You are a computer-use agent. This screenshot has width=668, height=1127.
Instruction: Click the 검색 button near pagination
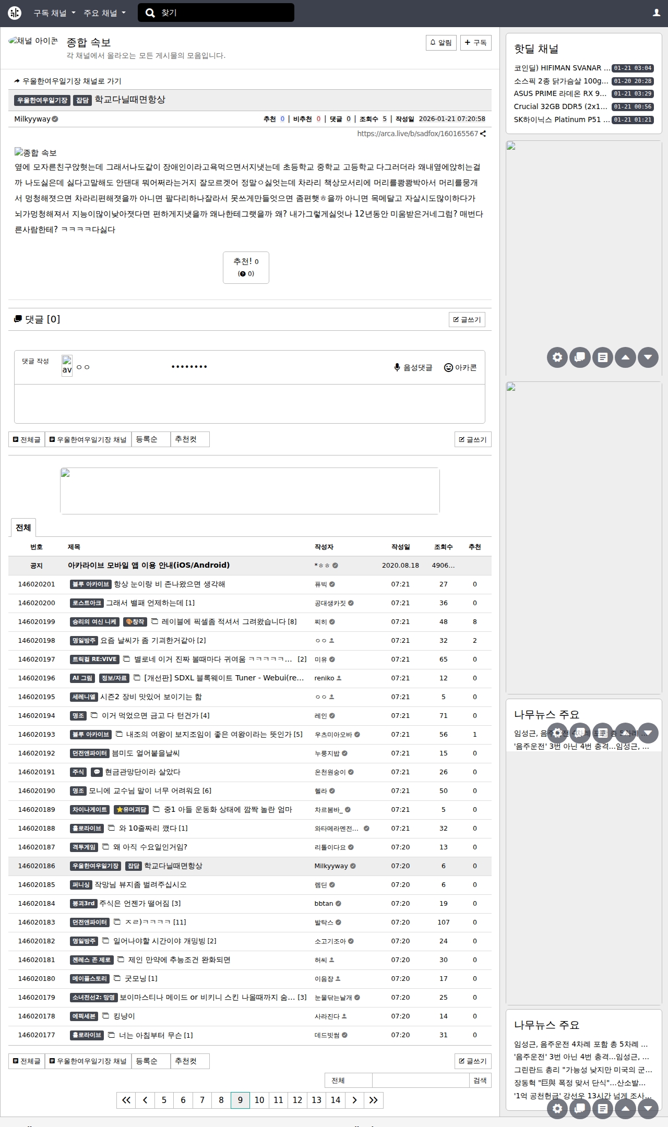click(x=480, y=1081)
